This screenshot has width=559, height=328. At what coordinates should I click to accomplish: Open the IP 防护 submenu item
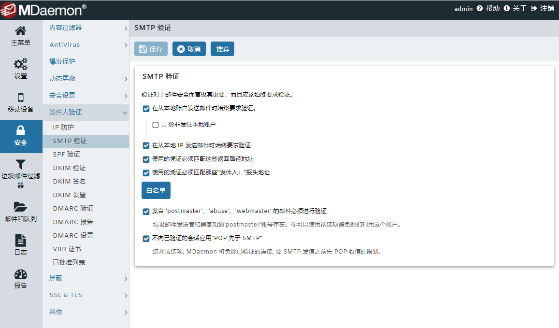86,127
